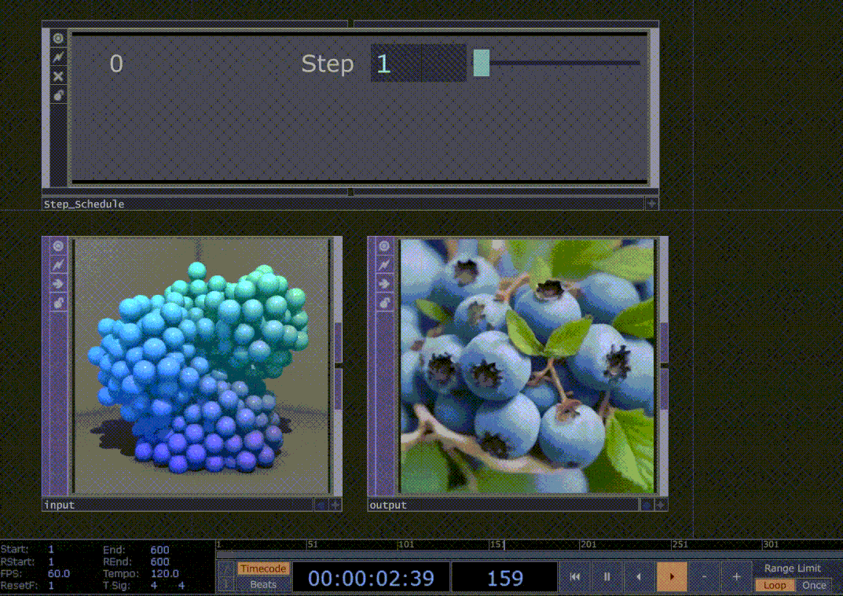Screen dimensions: 843x596
Task: Click the lock icon on Step_Schedule panel sidebar
Action: coord(57,94)
